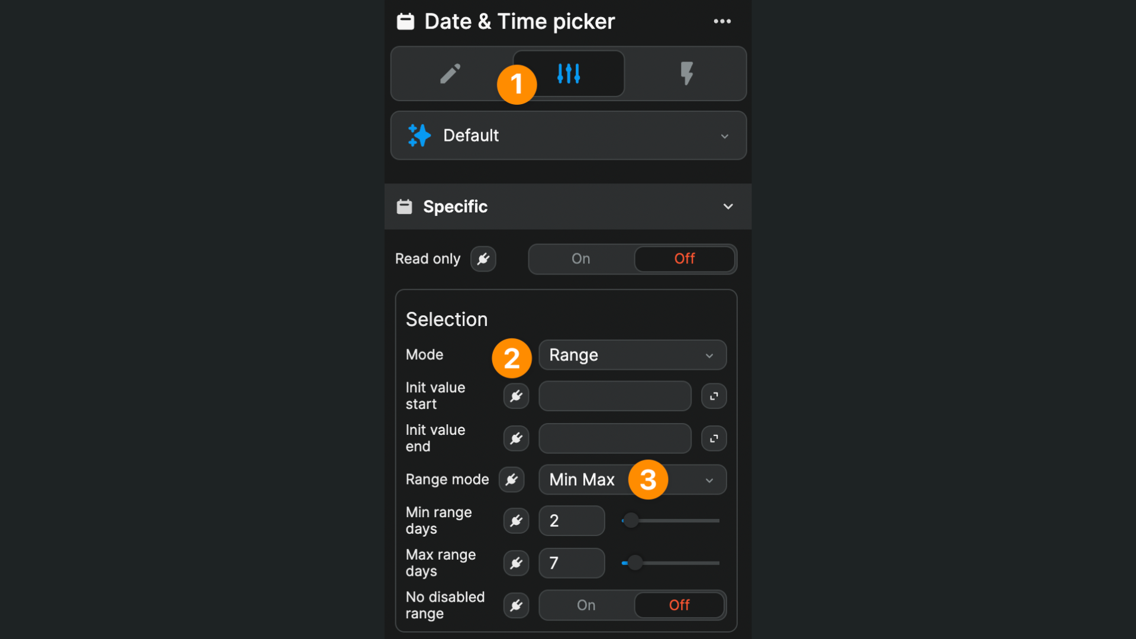The image size is (1136, 639).
Task: Expand the Init value start editor
Action: coord(714,396)
